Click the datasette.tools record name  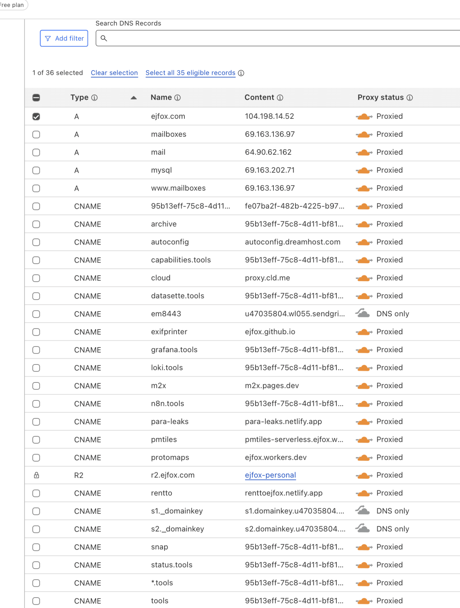(178, 296)
